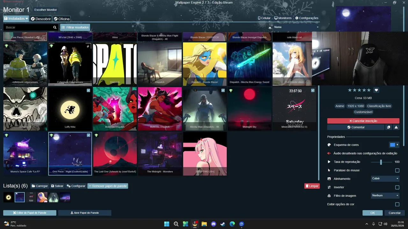
Task: Click the copy icon beside Comentar
Action: coord(388,127)
